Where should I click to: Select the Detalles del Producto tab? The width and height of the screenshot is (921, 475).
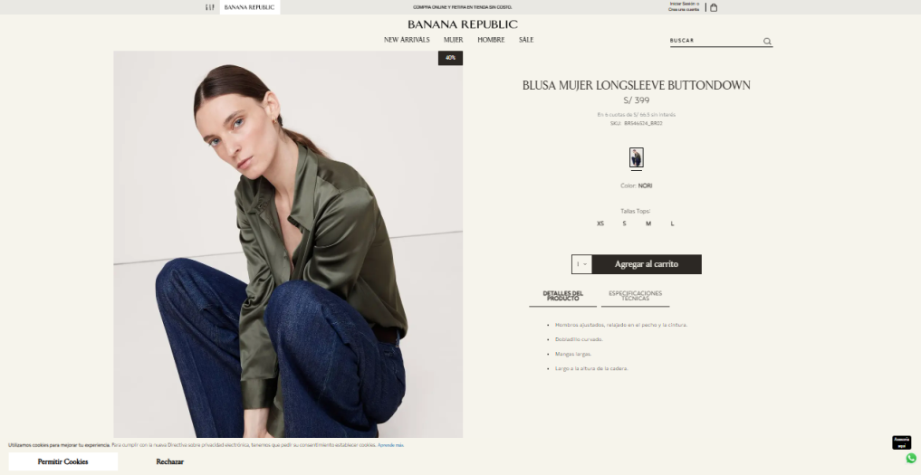(x=562, y=296)
